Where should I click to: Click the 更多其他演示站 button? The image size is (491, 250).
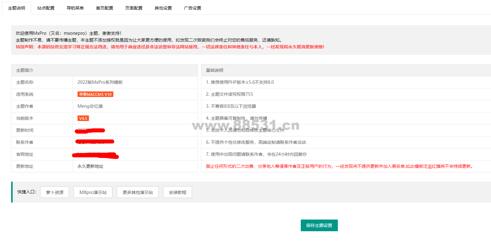138,192
